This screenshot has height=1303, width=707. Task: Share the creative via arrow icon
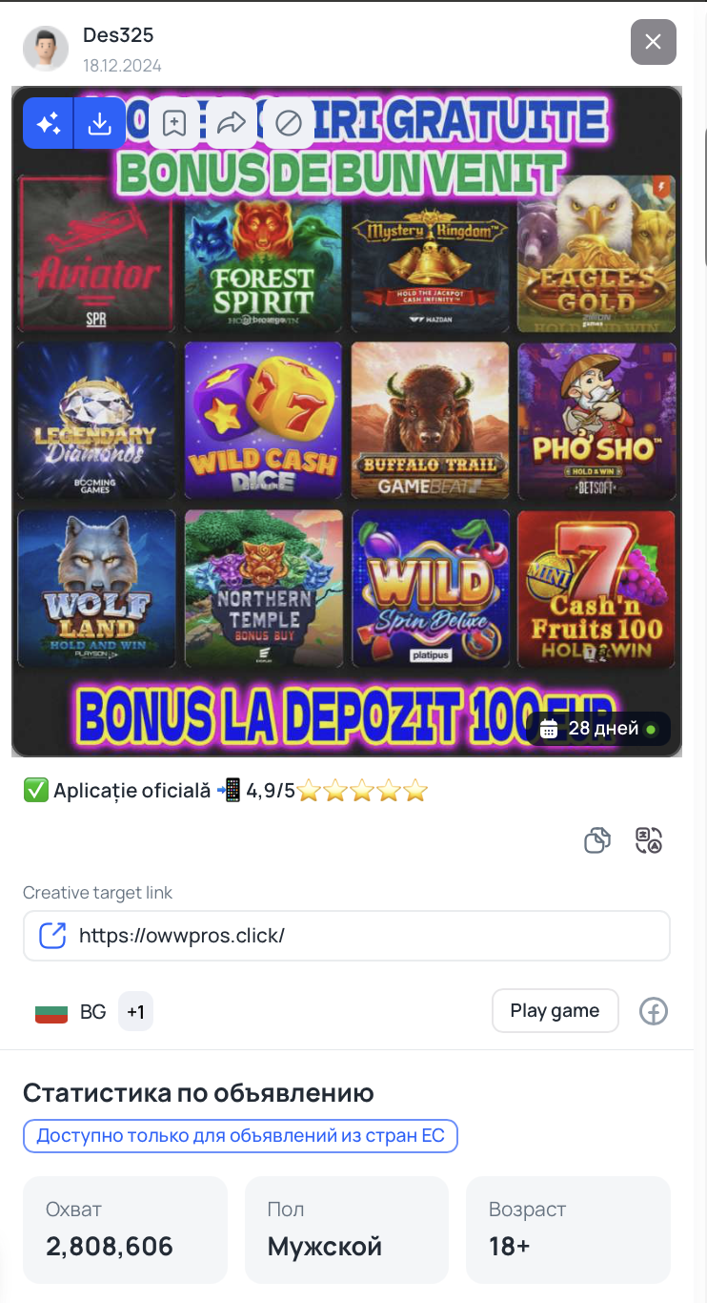(232, 123)
